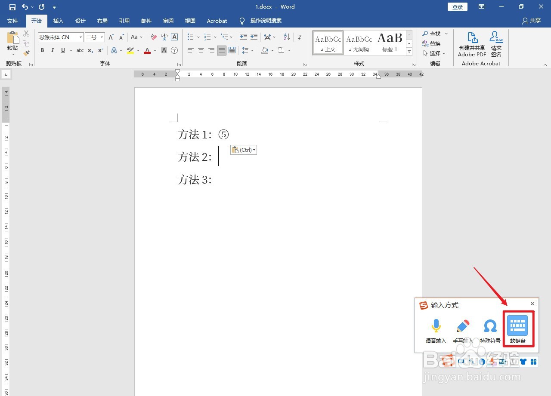Apply character shading icon

[164, 50]
